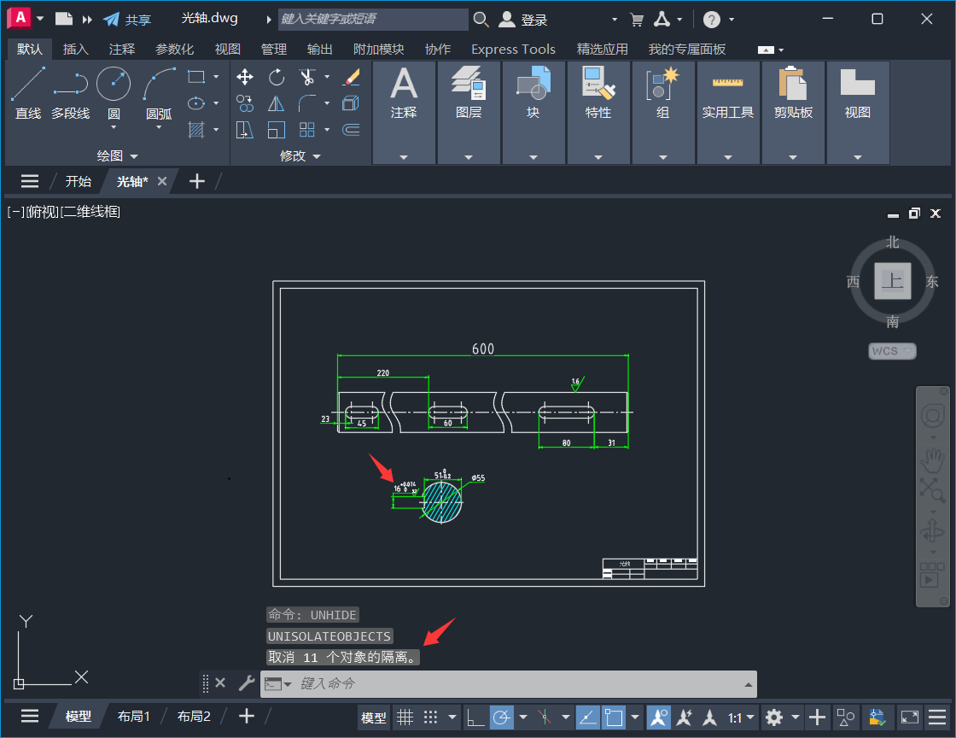
Task: Switch to 布局1 layout tab
Action: pos(133,716)
